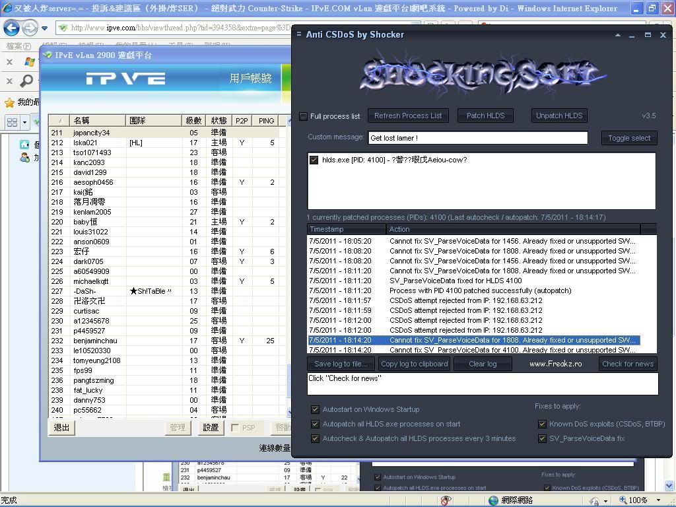Enable the Full process list checkbox

(x=304, y=116)
